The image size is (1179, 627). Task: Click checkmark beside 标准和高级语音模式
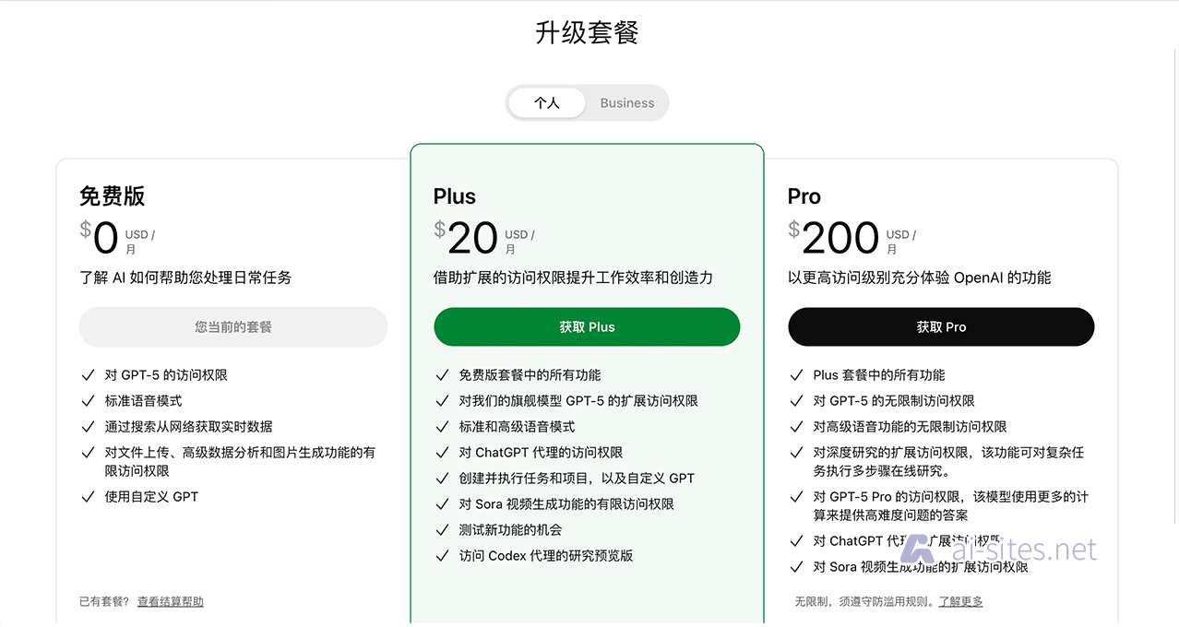pyautogui.click(x=442, y=427)
